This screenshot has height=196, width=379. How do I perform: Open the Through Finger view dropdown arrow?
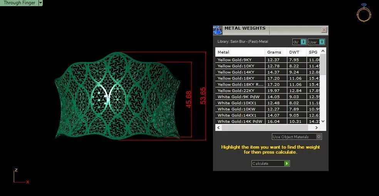(x=40, y=3)
